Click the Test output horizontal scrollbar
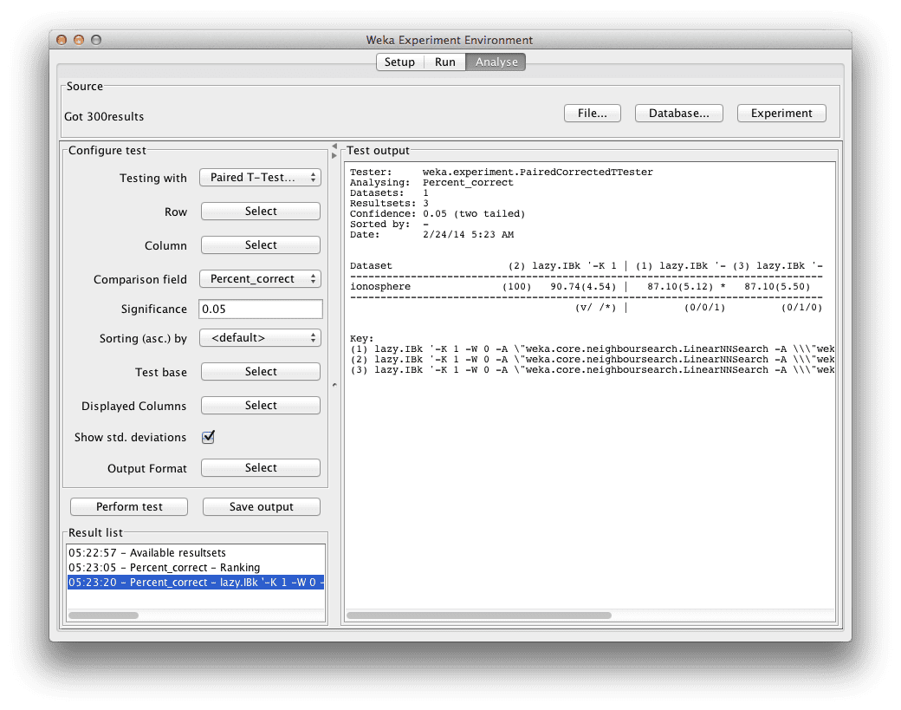The image size is (901, 710). pos(479,616)
